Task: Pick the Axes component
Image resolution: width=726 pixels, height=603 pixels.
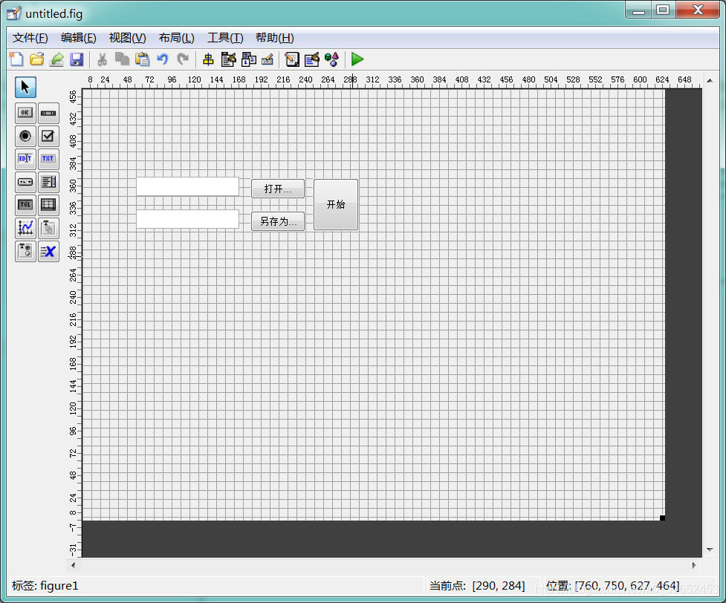Action: (25, 228)
